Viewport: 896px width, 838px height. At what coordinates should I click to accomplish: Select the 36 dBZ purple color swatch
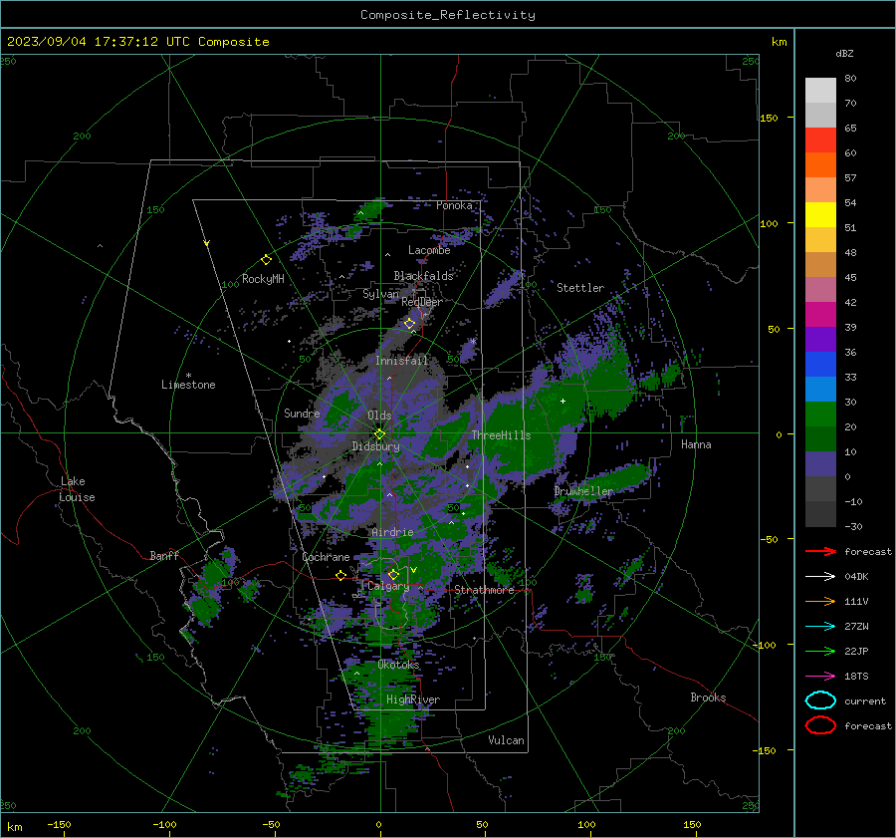click(x=820, y=339)
